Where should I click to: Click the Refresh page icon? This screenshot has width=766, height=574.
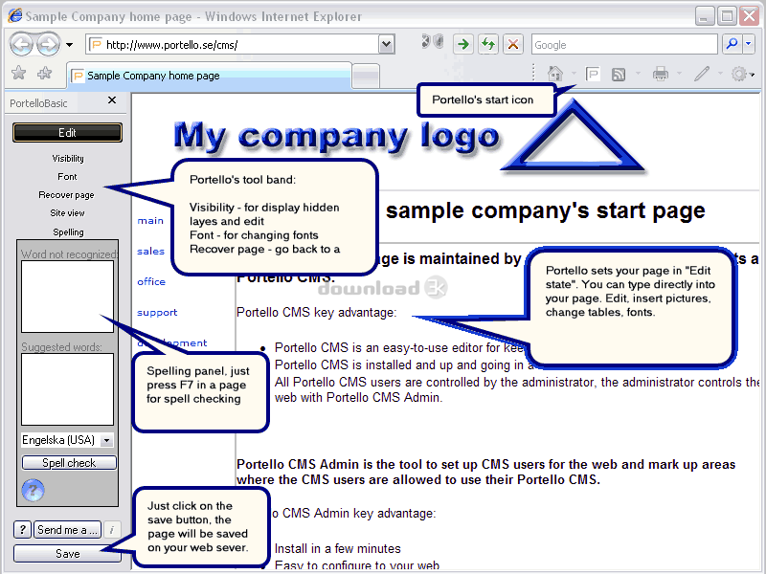(x=488, y=44)
